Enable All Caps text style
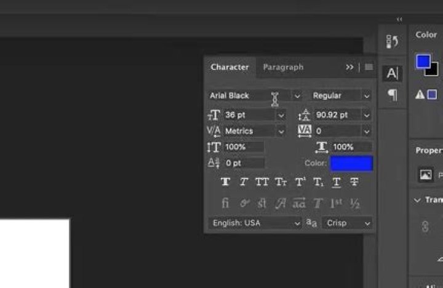443x288 pixels. point(262,182)
